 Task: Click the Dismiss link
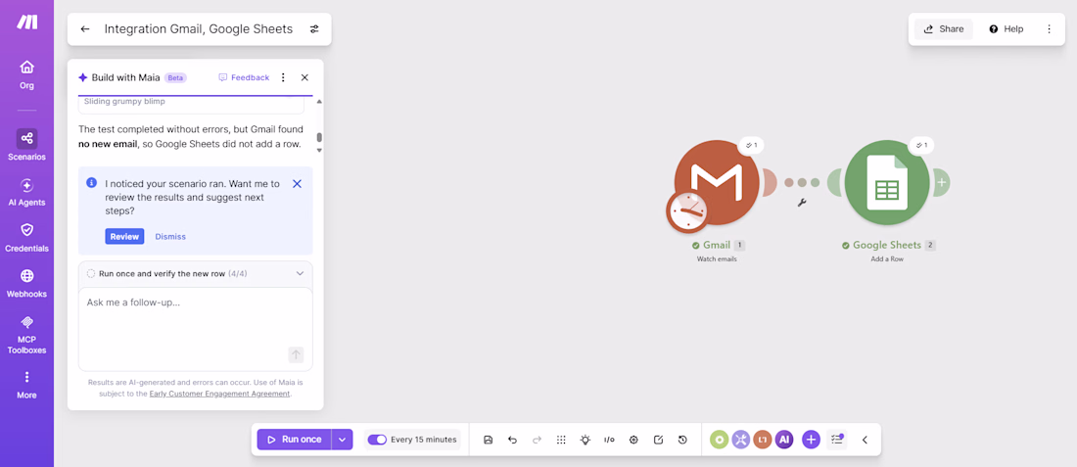pos(170,236)
